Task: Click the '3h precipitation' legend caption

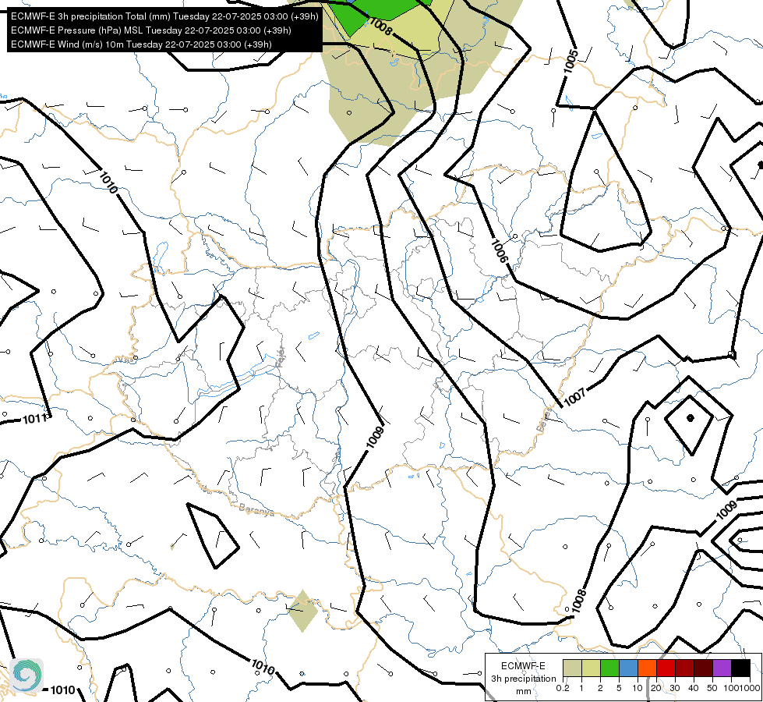Action: (x=523, y=679)
